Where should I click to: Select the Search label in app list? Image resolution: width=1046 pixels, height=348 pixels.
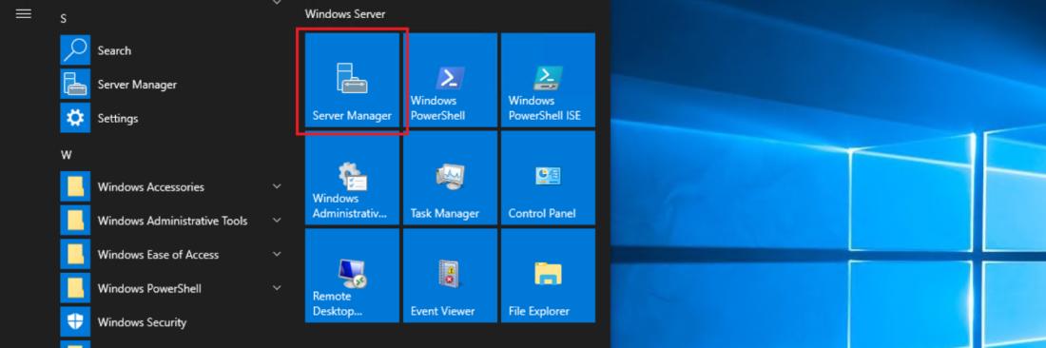tap(114, 50)
